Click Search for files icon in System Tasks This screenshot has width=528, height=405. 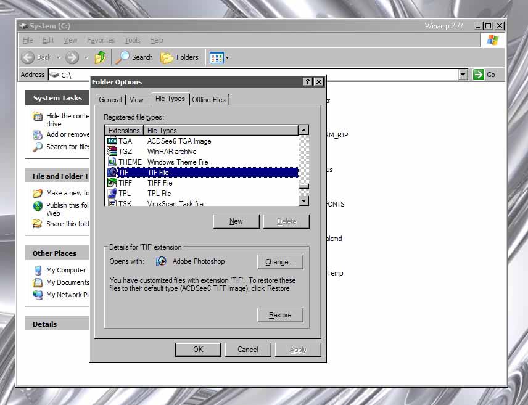[38, 147]
